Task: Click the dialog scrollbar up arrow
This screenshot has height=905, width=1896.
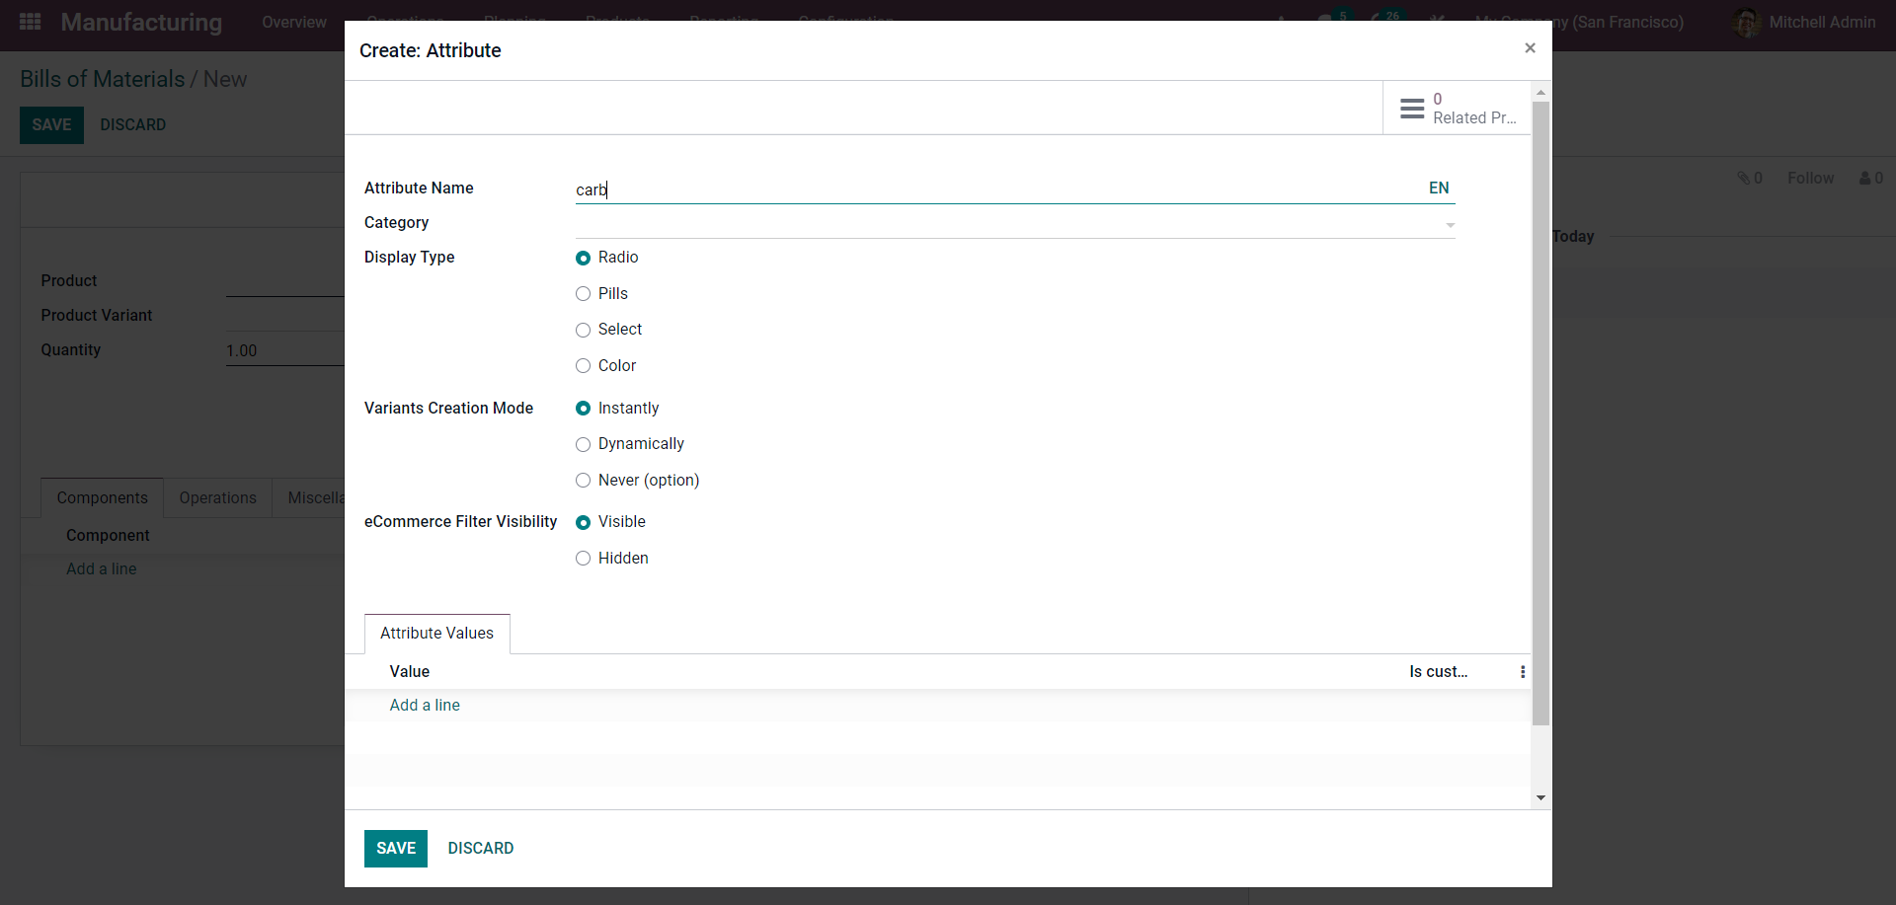Action: point(1540,92)
